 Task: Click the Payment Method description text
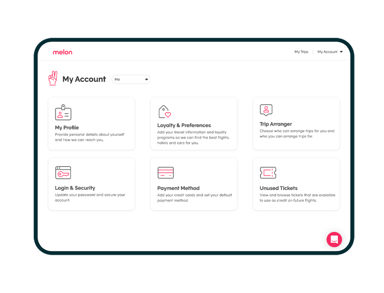coord(195,198)
